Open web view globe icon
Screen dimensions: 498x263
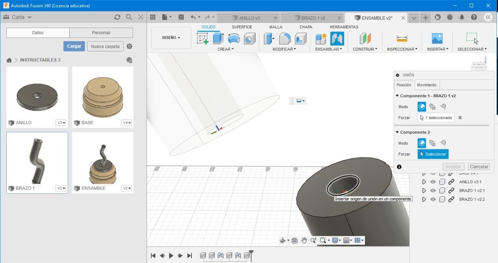pos(130,60)
